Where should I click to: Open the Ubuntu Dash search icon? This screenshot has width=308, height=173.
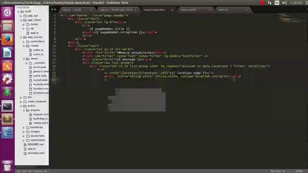pos(7,13)
